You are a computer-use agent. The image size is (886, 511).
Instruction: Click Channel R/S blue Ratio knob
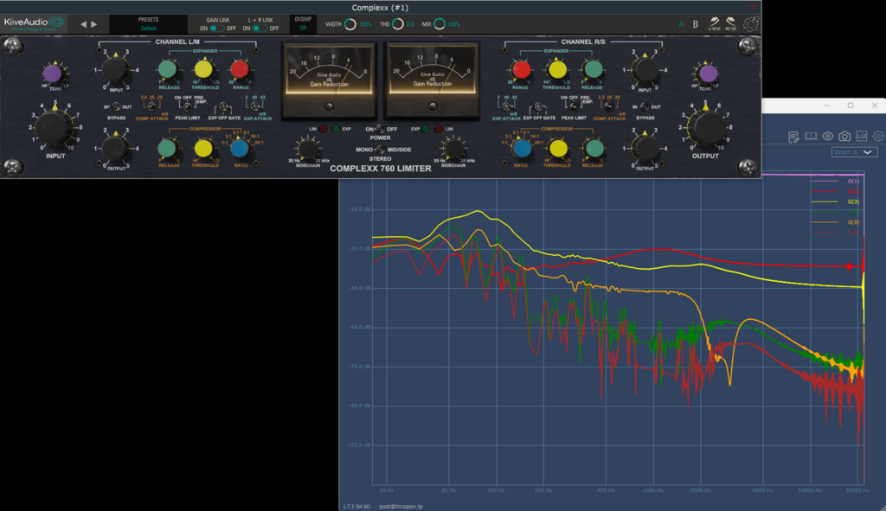coord(521,149)
